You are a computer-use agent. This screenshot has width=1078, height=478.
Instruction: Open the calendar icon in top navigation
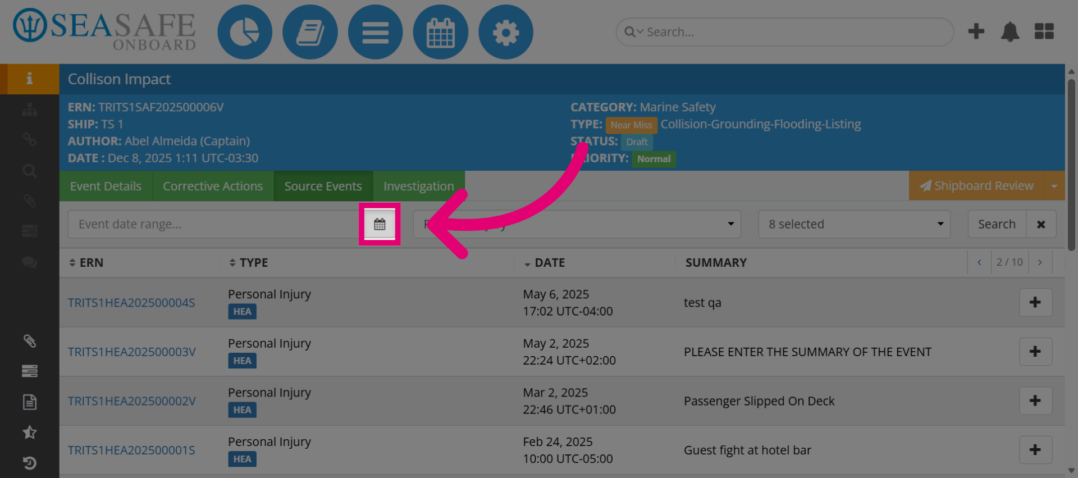[x=440, y=32]
